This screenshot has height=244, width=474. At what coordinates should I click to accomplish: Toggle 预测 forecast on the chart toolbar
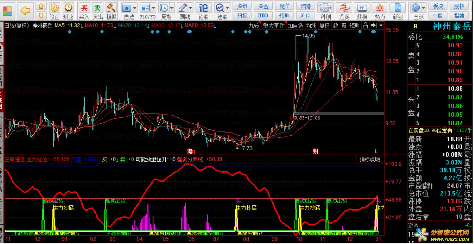pyautogui.click(x=354, y=26)
